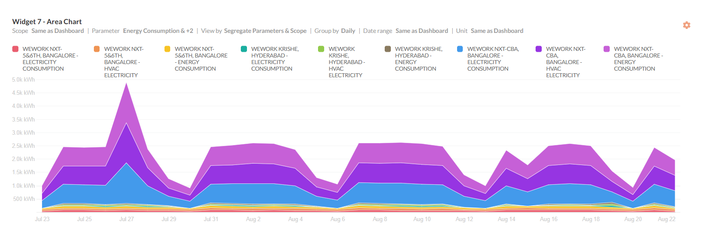Image resolution: width=715 pixels, height=240 pixels.
Task: Click orange swatch for NXT-5&6TH HVAC Electricity
Action: click(97, 49)
